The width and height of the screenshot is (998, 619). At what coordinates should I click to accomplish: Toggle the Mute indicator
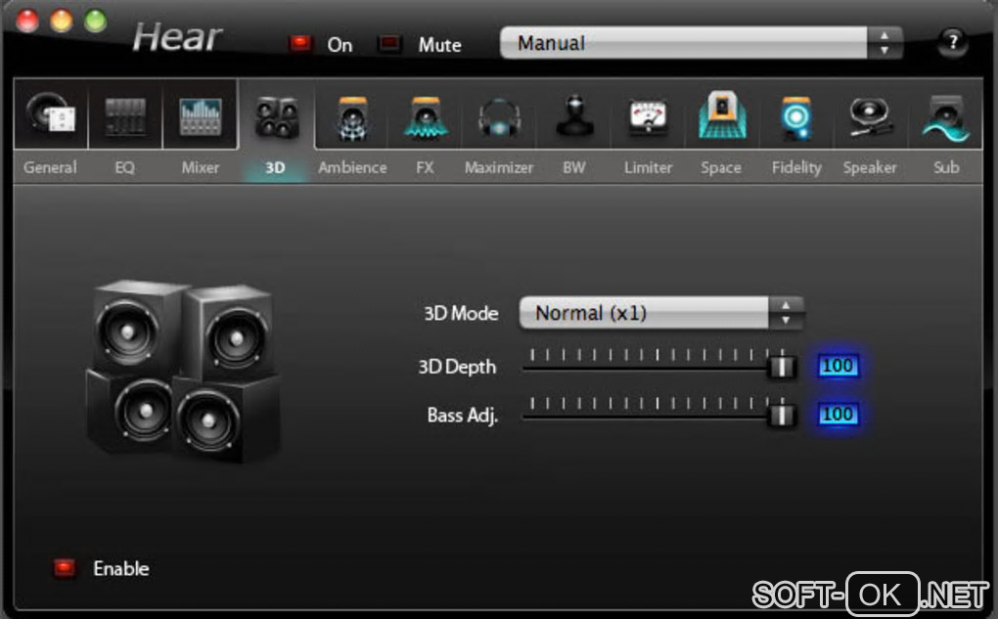[388, 43]
